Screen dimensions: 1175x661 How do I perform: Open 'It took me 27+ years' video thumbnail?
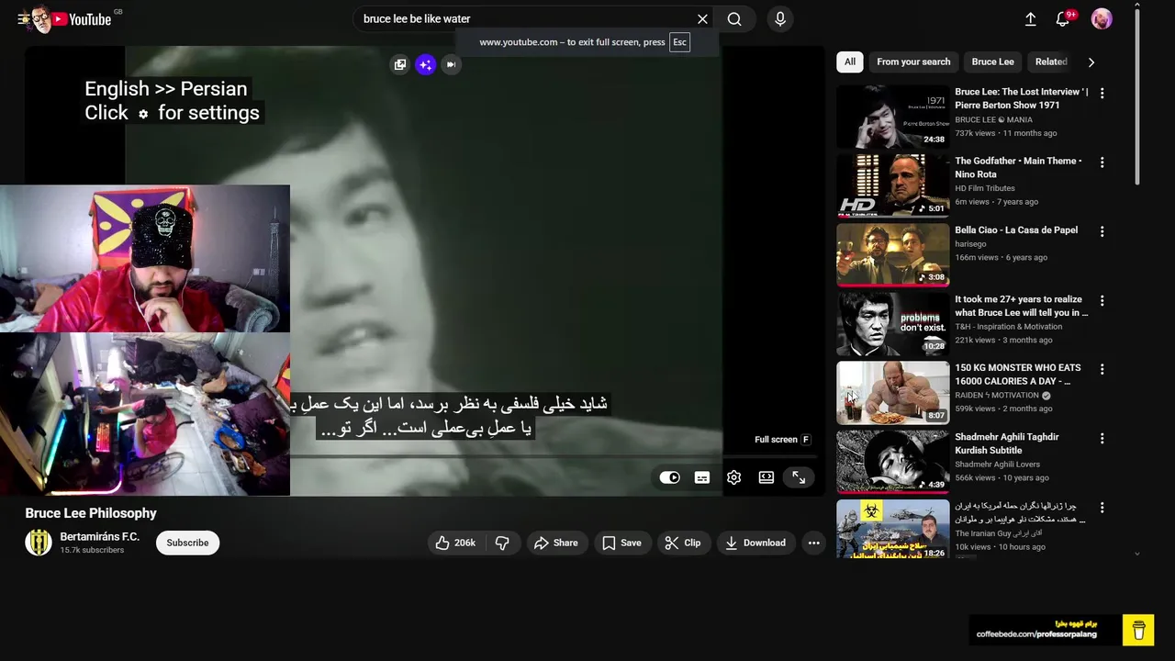[893, 323]
